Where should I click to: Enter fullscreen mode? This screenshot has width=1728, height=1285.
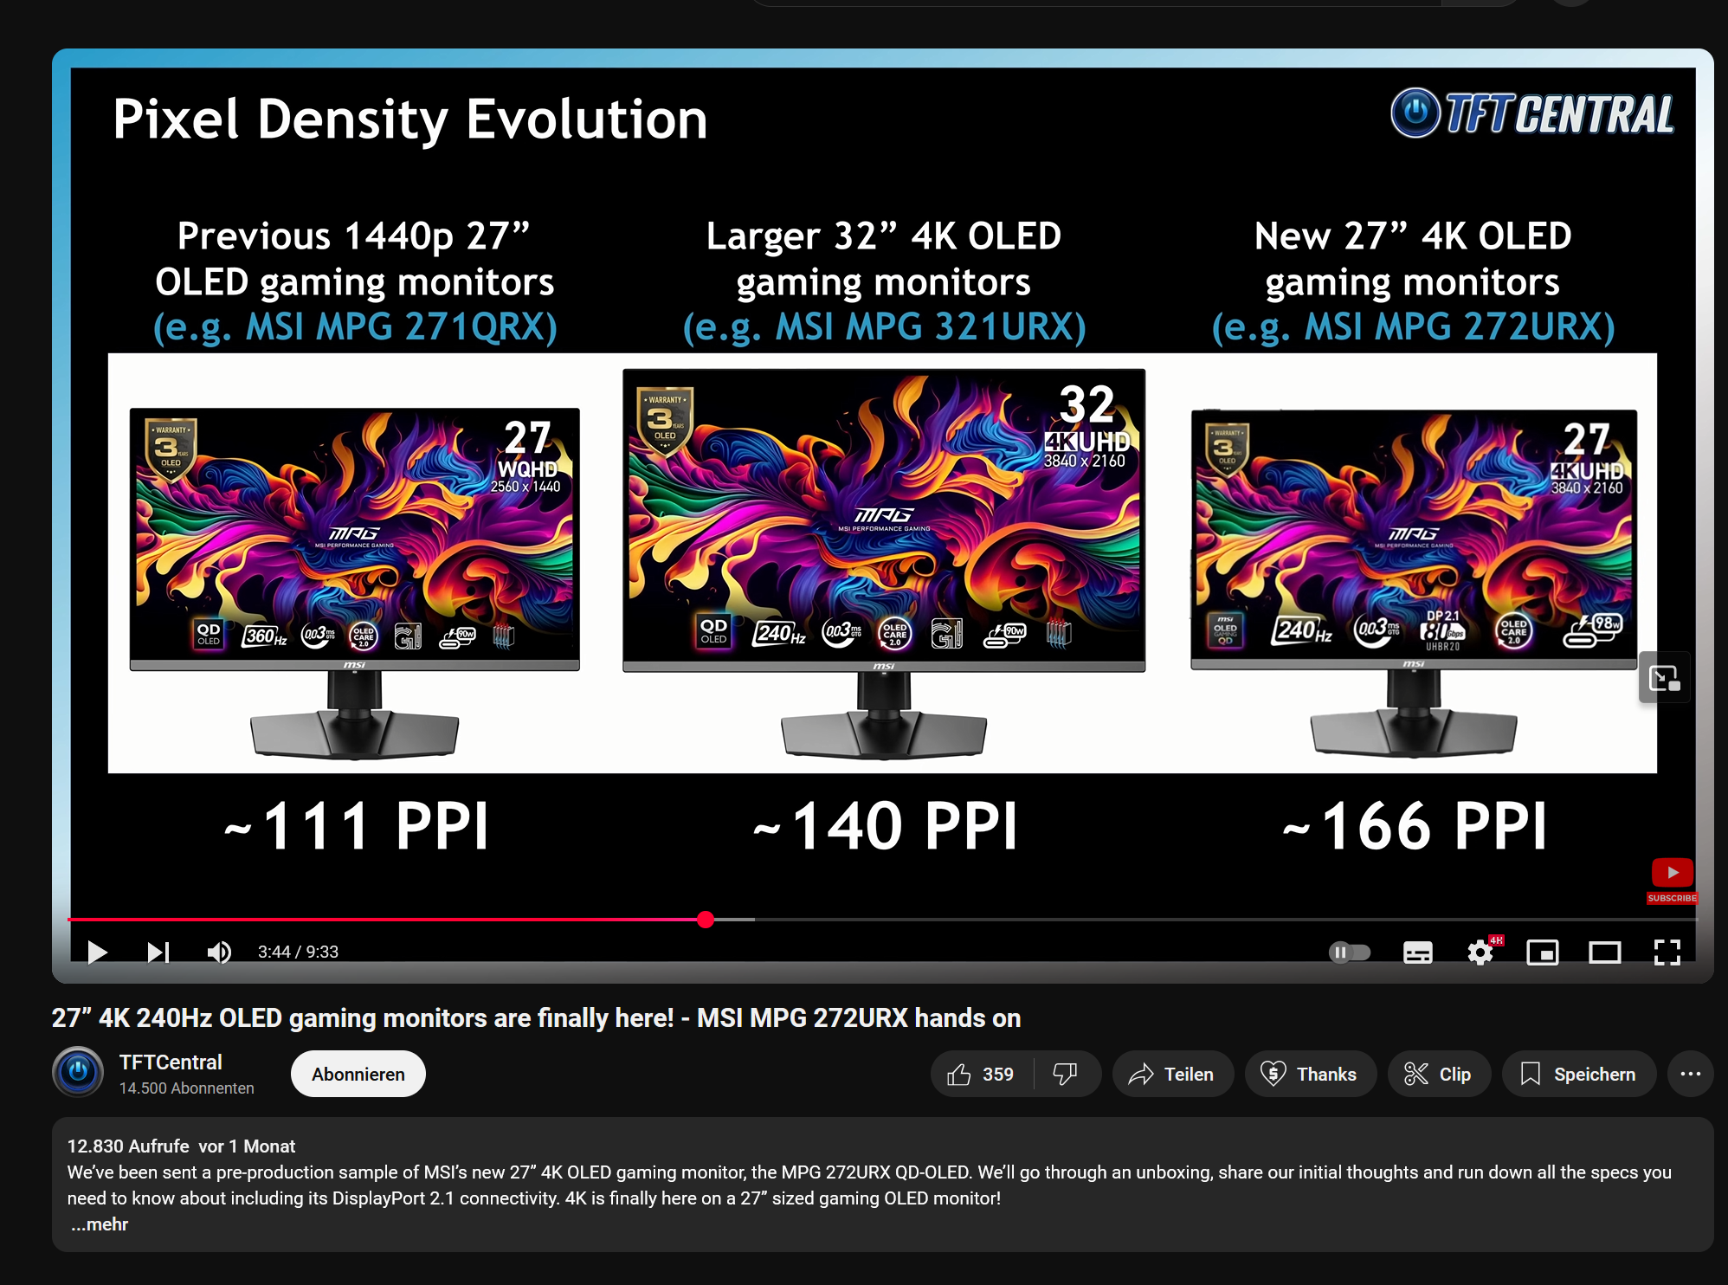(x=1667, y=952)
